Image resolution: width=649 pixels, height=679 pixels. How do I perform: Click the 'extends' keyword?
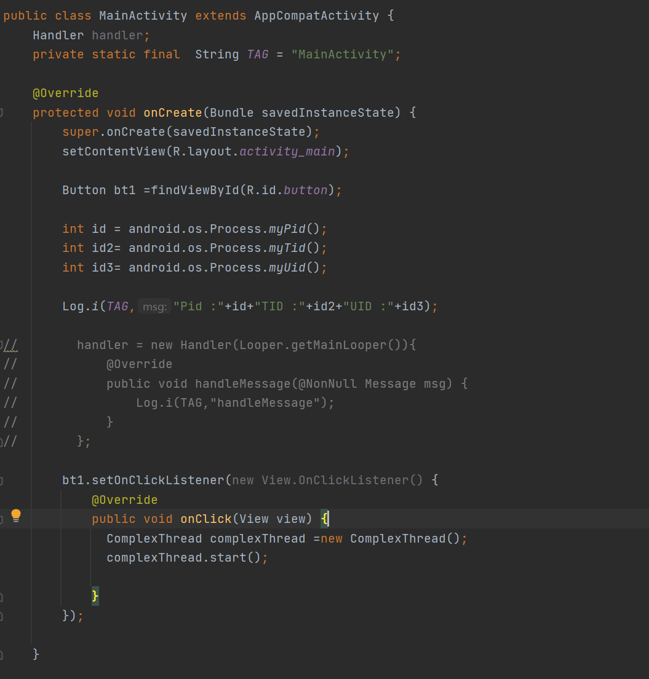(x=221, y=15)
